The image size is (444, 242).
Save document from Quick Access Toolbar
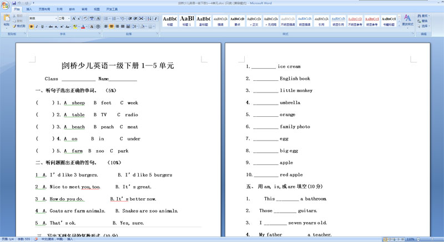(x=14, y=3)
